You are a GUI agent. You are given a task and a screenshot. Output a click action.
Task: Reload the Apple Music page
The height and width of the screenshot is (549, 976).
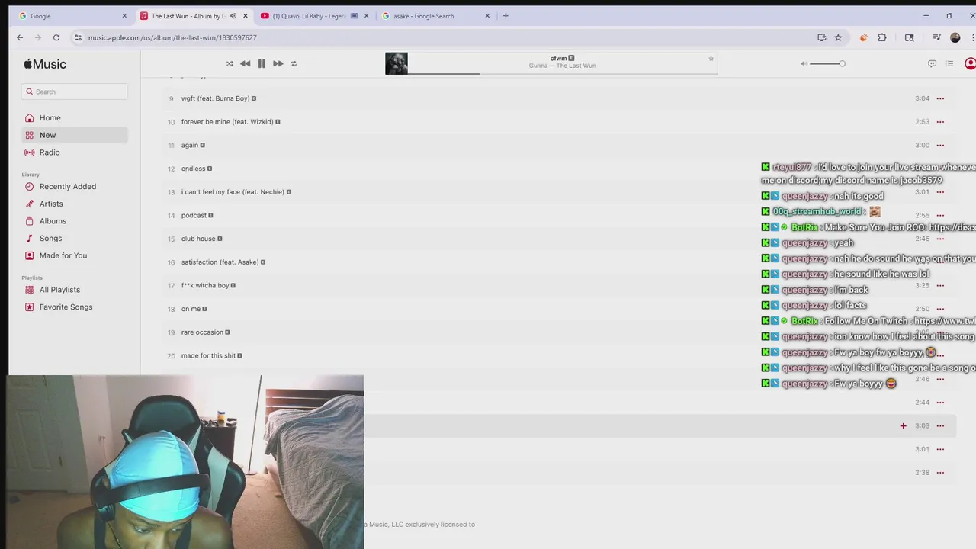(x=56, y=37)
